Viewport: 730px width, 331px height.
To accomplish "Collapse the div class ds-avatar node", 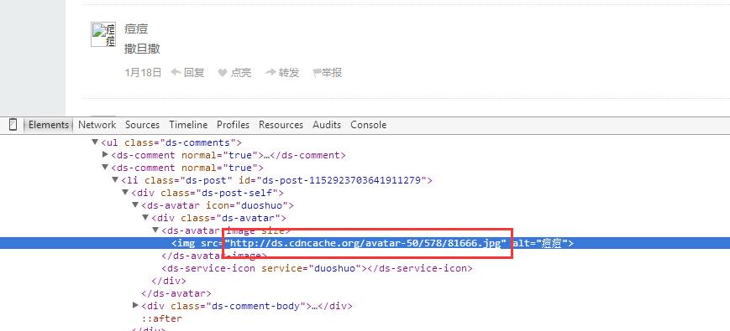I will [x=145, y=217].
